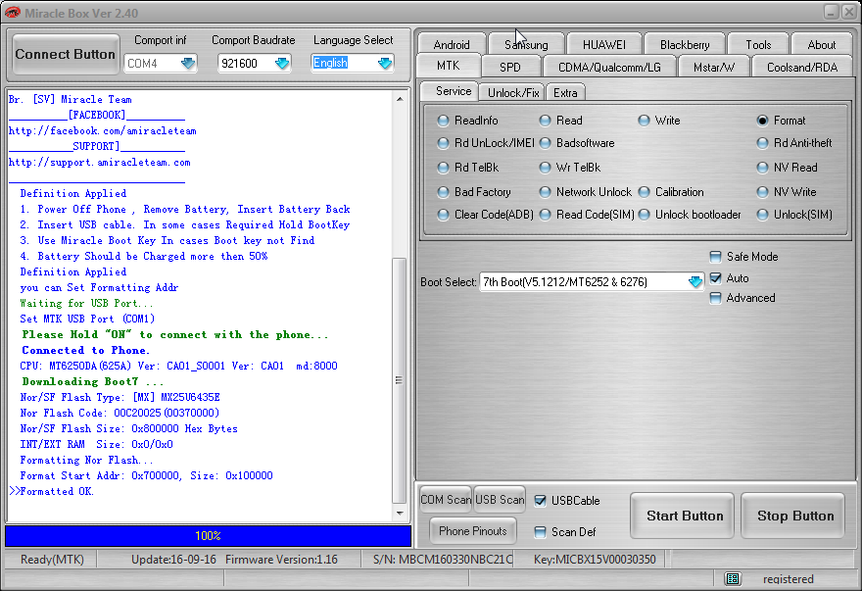Viewport: 862px width, 591px height.
Task: Click the log panel scrollbar thumb
Action: (x=399, y=380)
